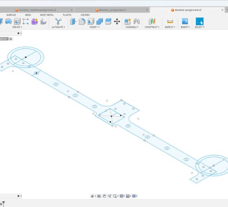Image resolution: width=228 pixels, height=207 pixels.
Task: Open the CREATE dropdown menu
Action: coord(17,27)
